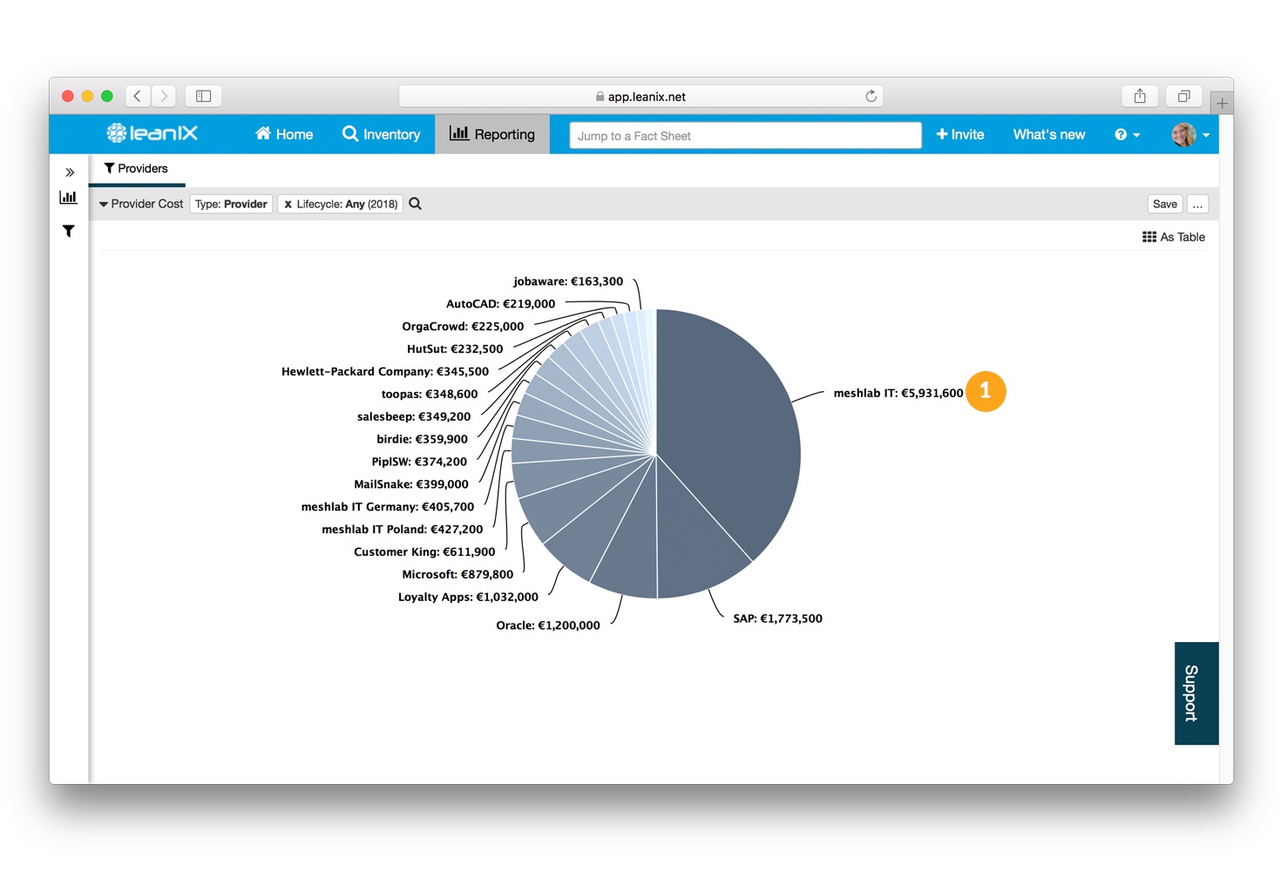
Task: Click the Support tab on the right
Action: 1196,693
